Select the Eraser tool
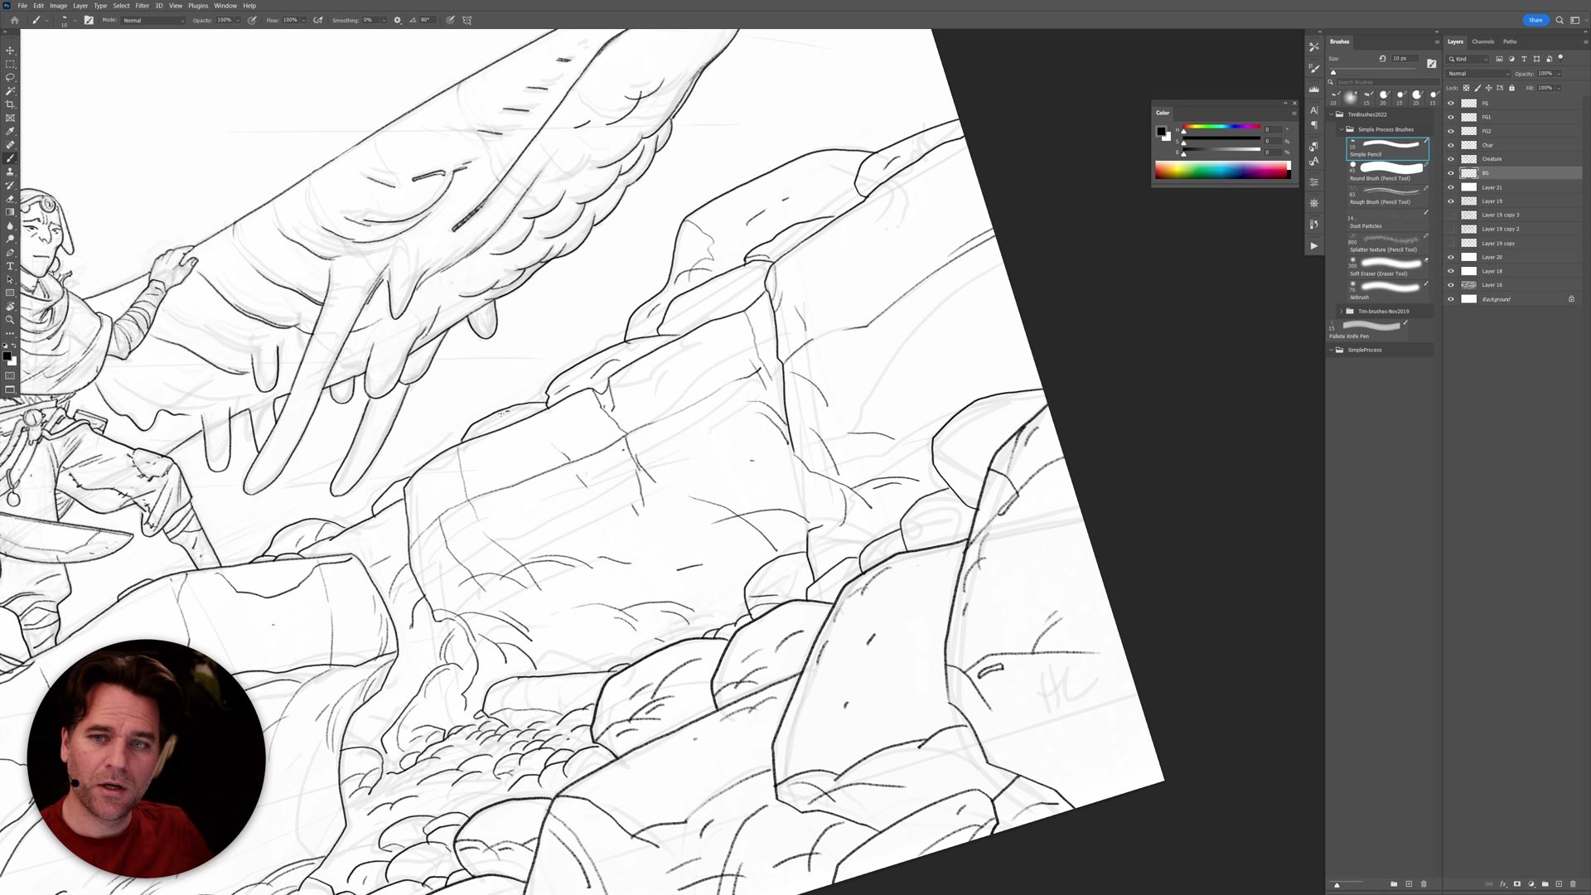This screenshot has height=895, width=1591. (x=10, y=199)
